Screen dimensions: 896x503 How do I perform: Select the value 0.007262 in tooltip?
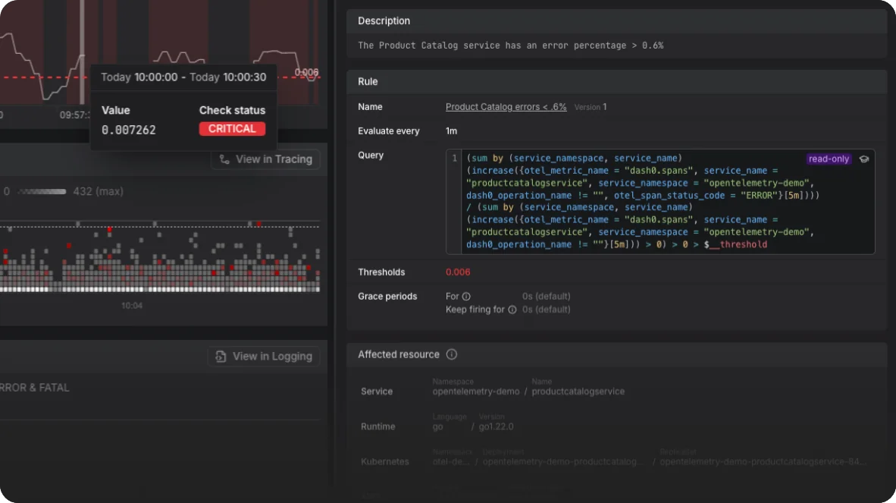129,130
